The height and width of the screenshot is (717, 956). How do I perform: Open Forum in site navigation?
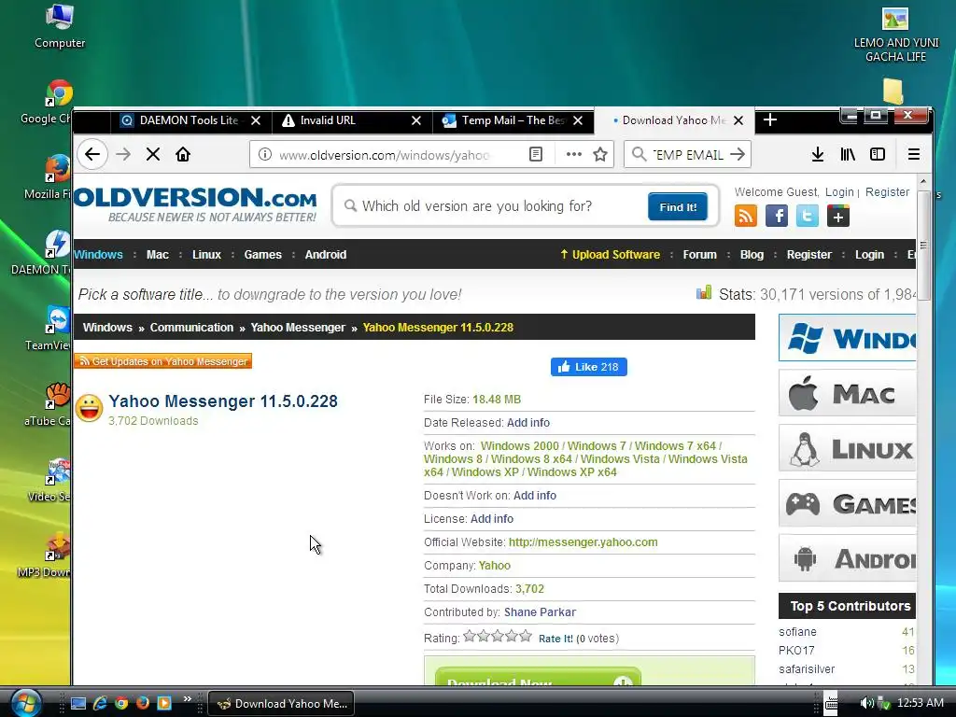[x=699, y=254]
